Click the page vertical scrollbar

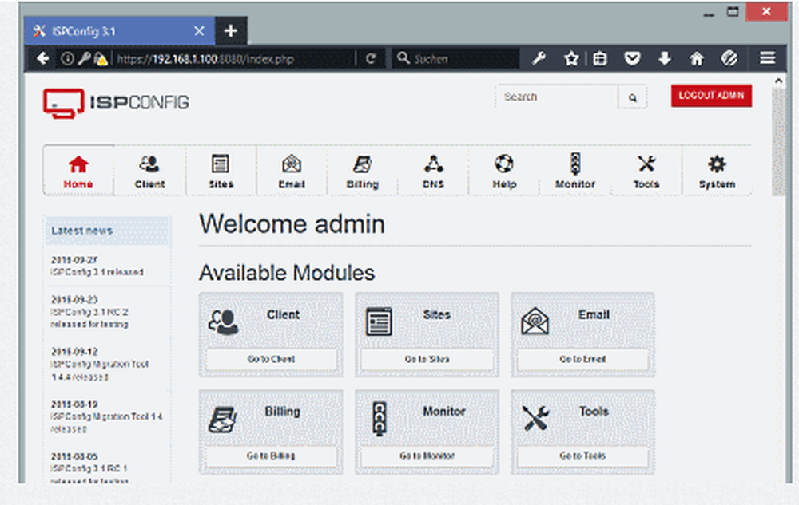click(x=778, y=142)
